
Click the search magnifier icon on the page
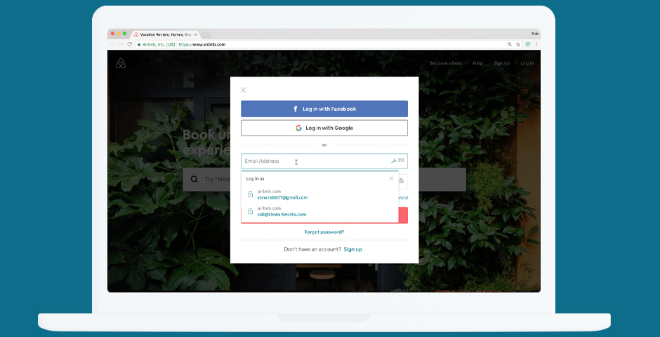coord(194,179)
